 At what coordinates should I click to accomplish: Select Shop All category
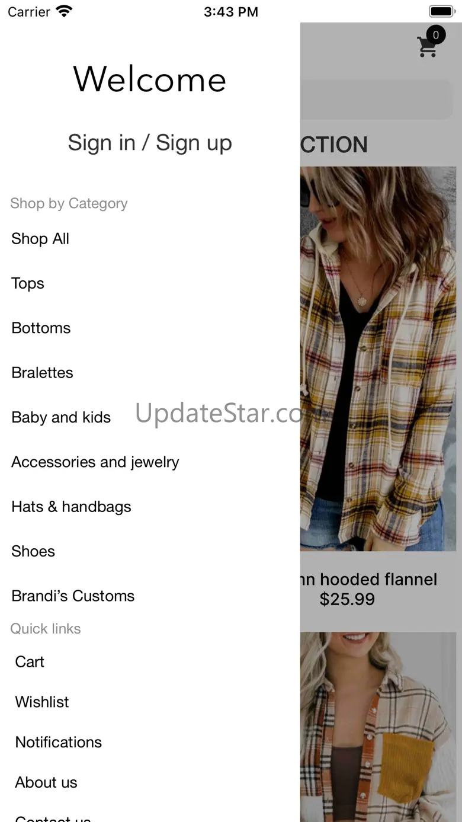(40, 239)
